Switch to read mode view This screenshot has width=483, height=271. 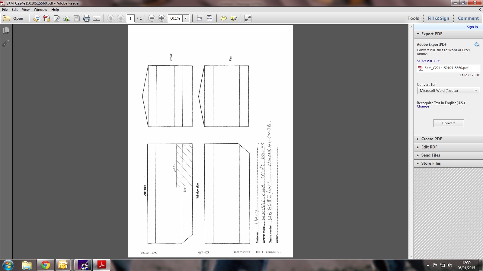point(248,18)
